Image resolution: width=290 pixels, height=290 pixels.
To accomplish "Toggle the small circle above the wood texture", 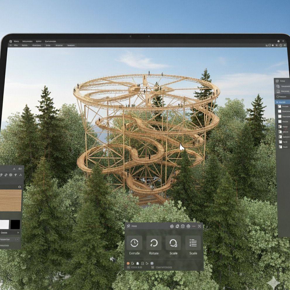I will click(x=20, y=187).
